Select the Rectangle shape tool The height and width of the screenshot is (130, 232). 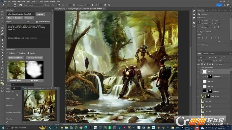tap(2, 68)
